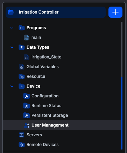The height and width of the screenshot is (153, 127).
Task: Open Persistent Storage
Action: (x=50, y=115)
